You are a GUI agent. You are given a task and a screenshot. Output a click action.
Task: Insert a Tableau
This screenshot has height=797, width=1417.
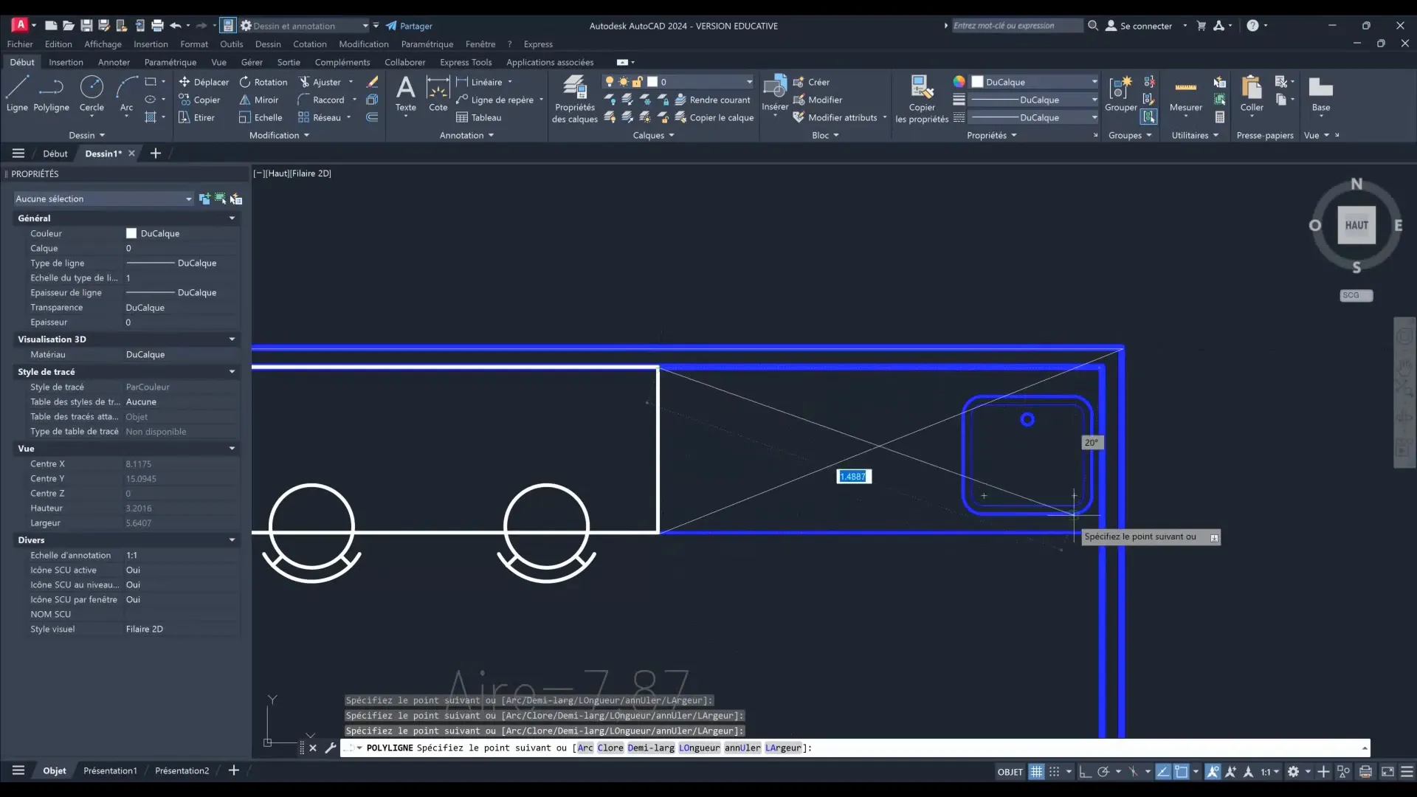click(x=478, y=117)
